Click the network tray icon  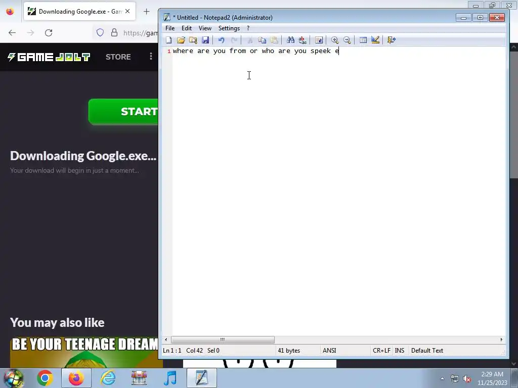[455, 379]
